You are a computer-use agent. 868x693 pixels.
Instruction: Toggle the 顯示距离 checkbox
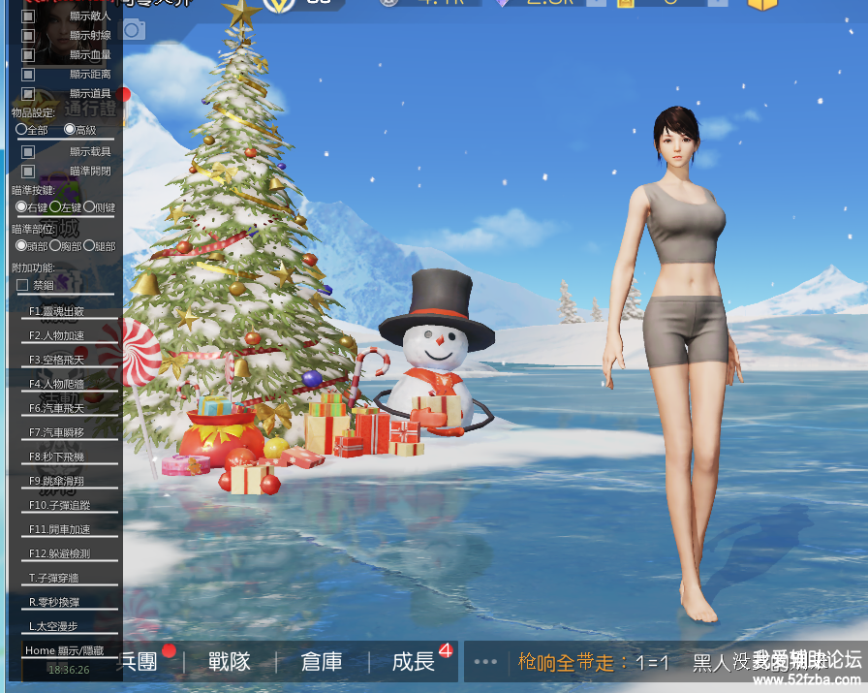click(x=28, y=75)
